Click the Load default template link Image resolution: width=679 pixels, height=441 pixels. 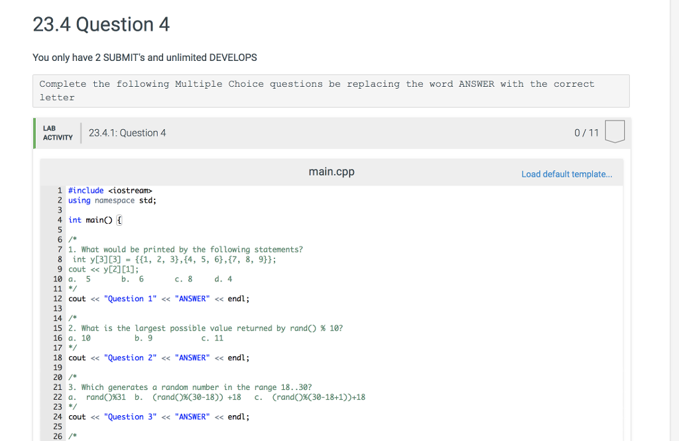(566, 174)
